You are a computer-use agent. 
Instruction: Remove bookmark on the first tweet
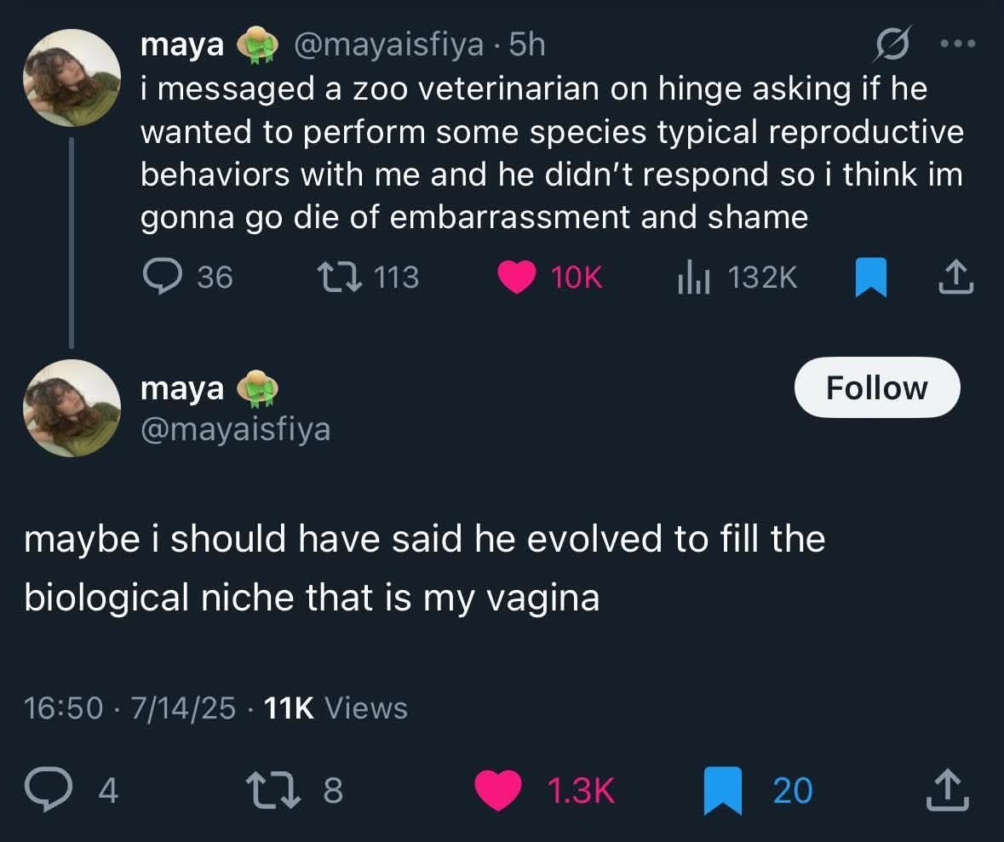pyautogui.click(x=870, y=278)
